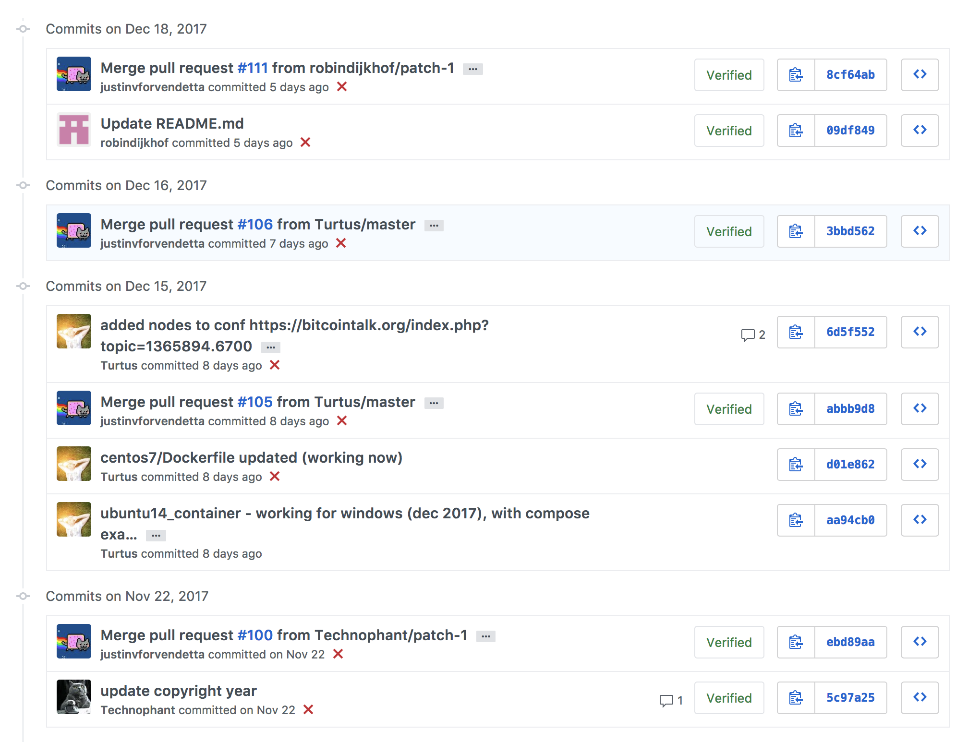The height and width of the screenshot is (742, 968).
Task: Click the failed status X on Update README.md
Action: pos(306,143)
